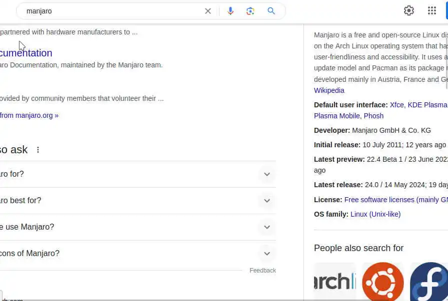Click the knowledge panel scrollbar at right edge

[447, 63]
